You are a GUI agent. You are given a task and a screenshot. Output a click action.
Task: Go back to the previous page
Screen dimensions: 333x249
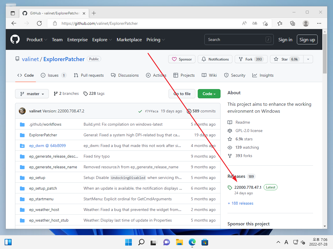[x=14, y=23]
